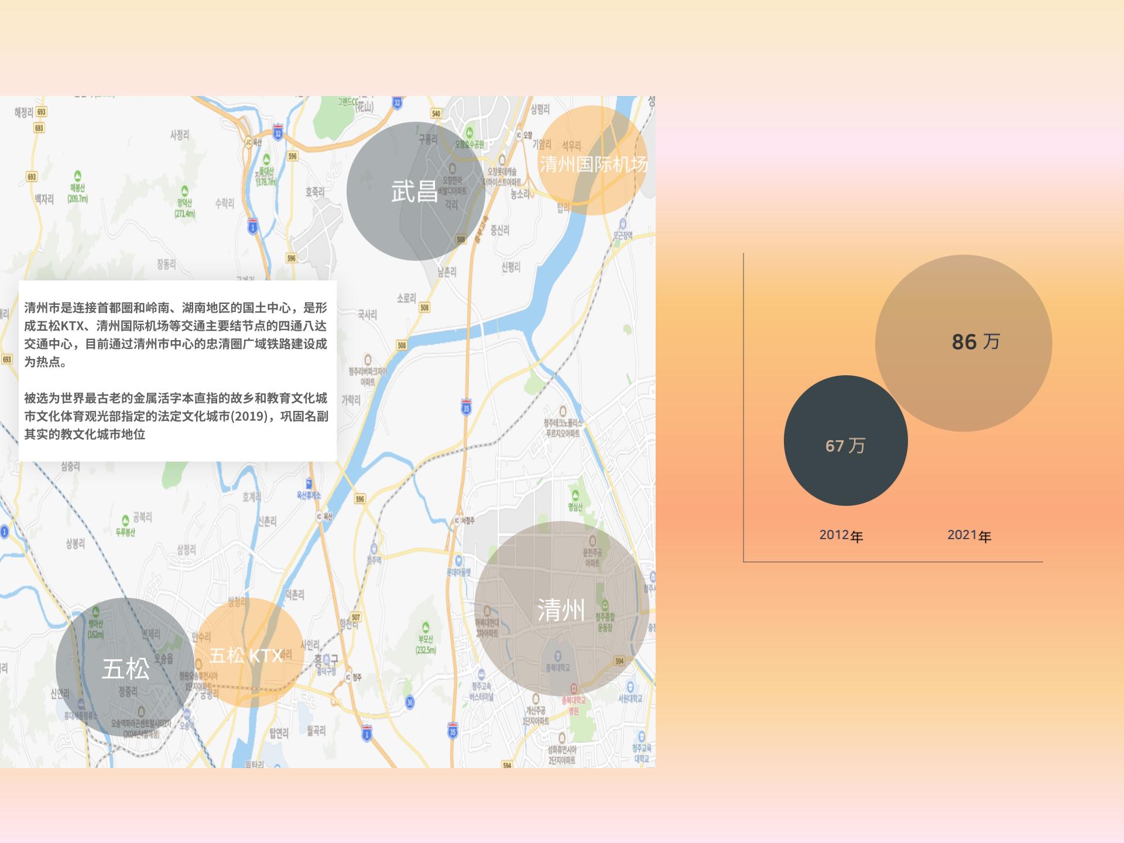Click the 清州 large circle on map
Image resolution: width=1124 pixels, height=843 pixels.
pos(561,609)
